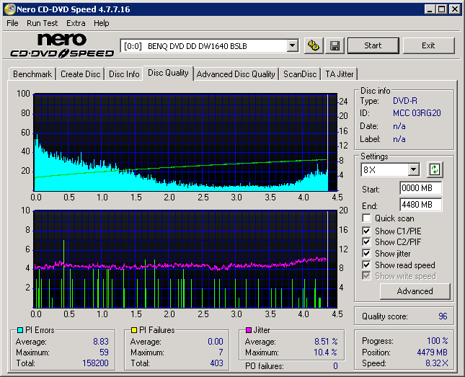
Task: Click the speed value 8.32 X
Action: click(437, 363)
